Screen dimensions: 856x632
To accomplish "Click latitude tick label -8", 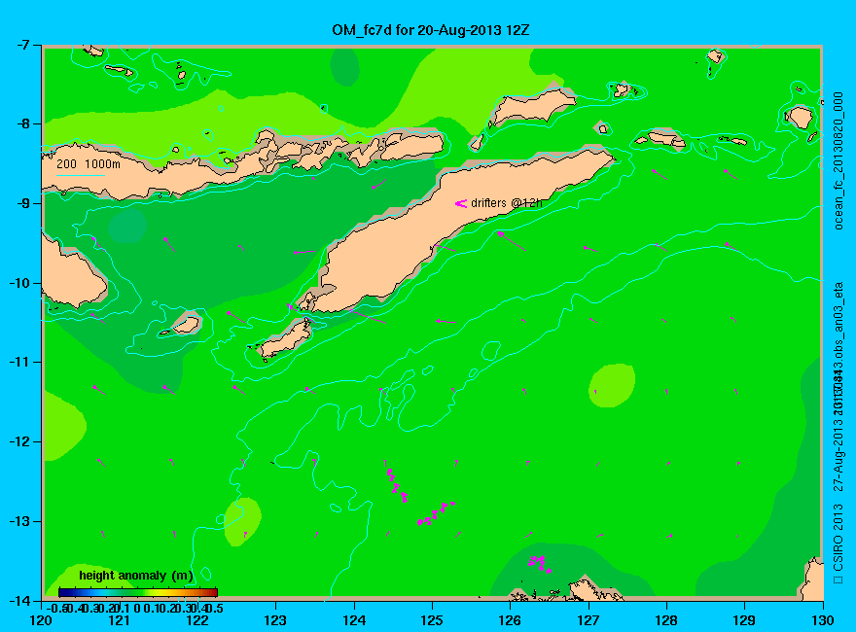I will (25, 123).
